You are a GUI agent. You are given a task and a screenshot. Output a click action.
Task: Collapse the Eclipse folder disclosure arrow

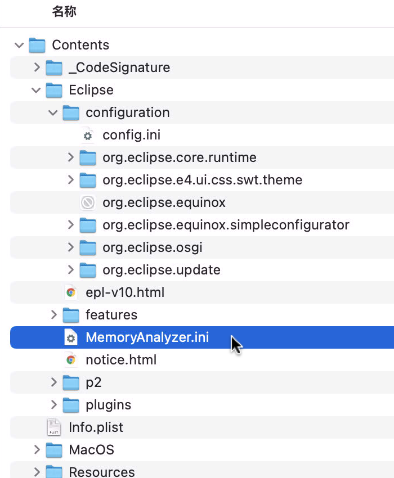37,90
